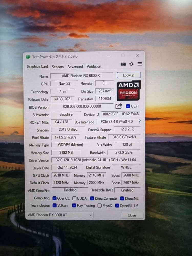Image resolution: width=192 pixels, height=256 pixels.
Task: Click the BIOS Version field 020.003.000.030.000000
Action: [x=82, y=106]
